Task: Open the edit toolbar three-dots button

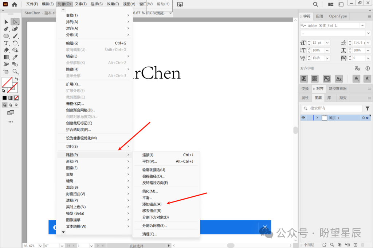Action: (x=11, y=122)
